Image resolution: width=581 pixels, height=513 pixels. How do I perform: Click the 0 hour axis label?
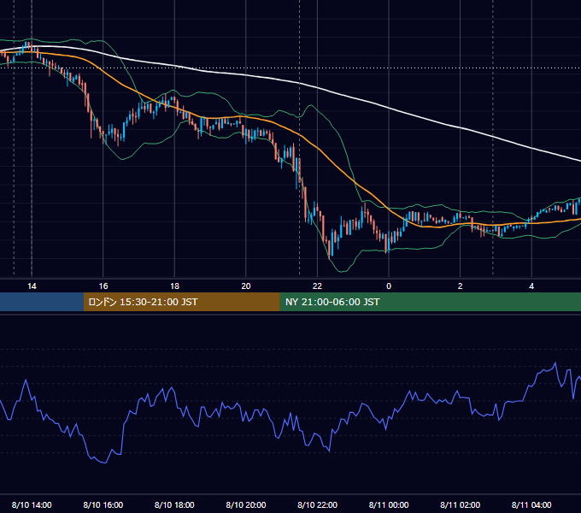(389, 286)
